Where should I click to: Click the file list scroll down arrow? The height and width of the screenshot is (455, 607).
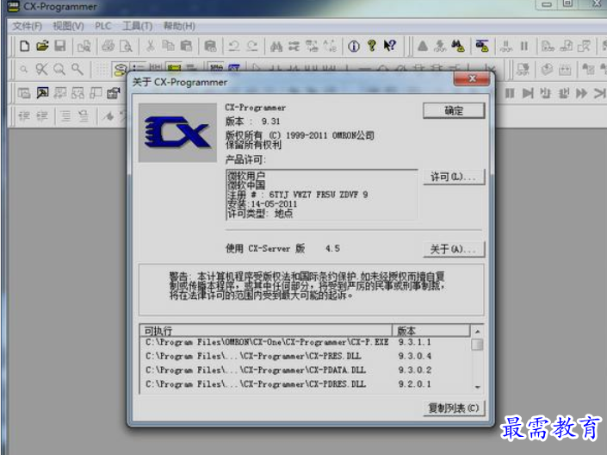pyautogui.click(x=477, y=387)
